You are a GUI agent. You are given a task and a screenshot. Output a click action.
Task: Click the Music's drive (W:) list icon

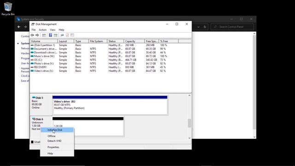pos(32,56)
